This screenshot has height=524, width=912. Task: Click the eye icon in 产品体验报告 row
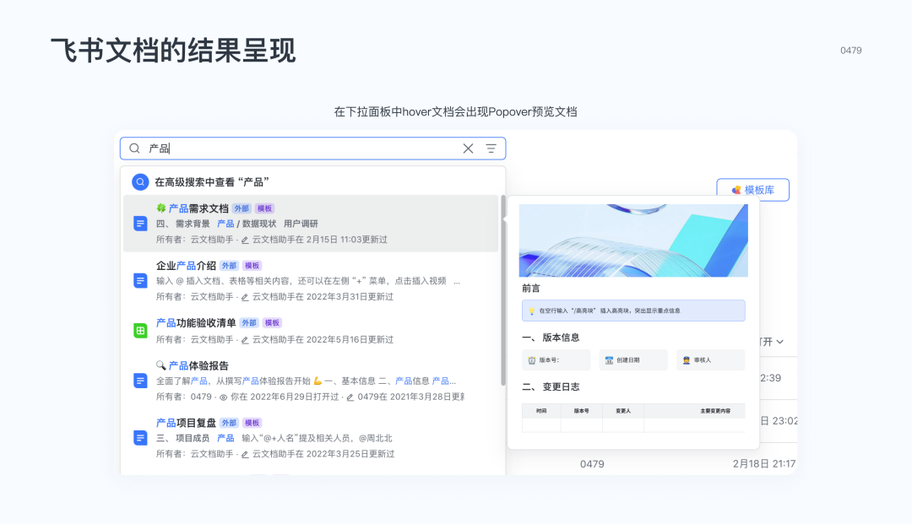[223, 397]
